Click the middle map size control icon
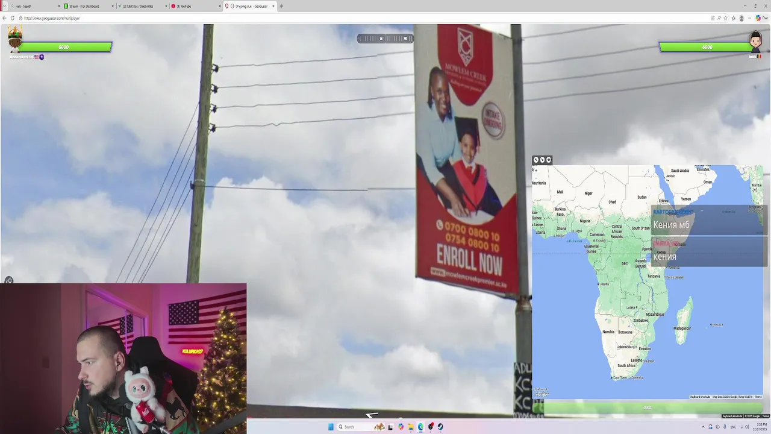 coord(542,160)
